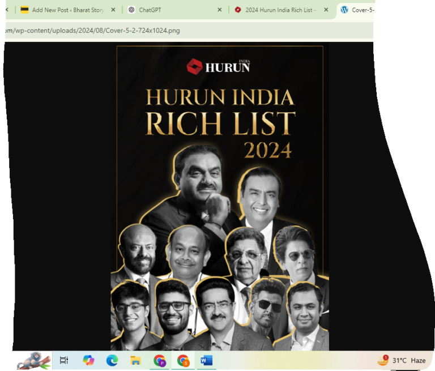Close the ChatGPT tab
This screenshot has height=371, width=435.
tap(219, 10)
